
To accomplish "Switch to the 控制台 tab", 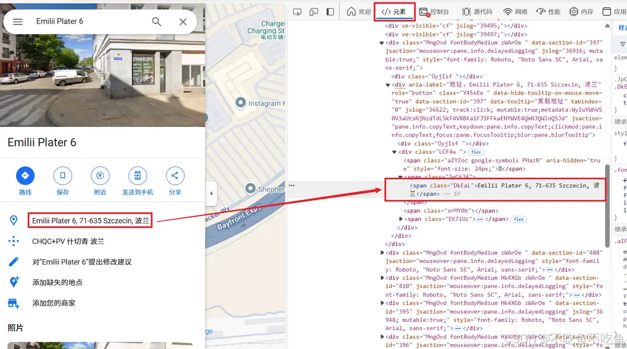I will coord(434,11).
